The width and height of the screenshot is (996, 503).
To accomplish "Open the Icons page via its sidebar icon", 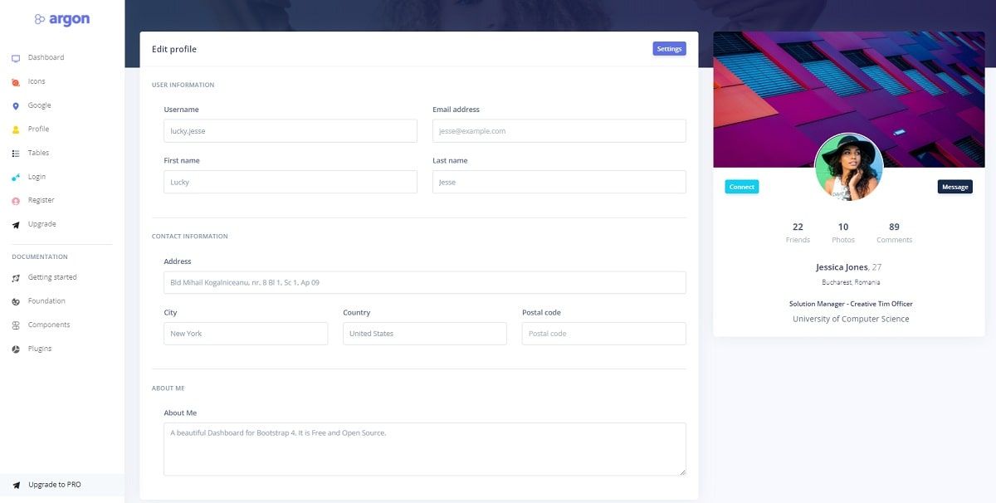I will 15,81.
